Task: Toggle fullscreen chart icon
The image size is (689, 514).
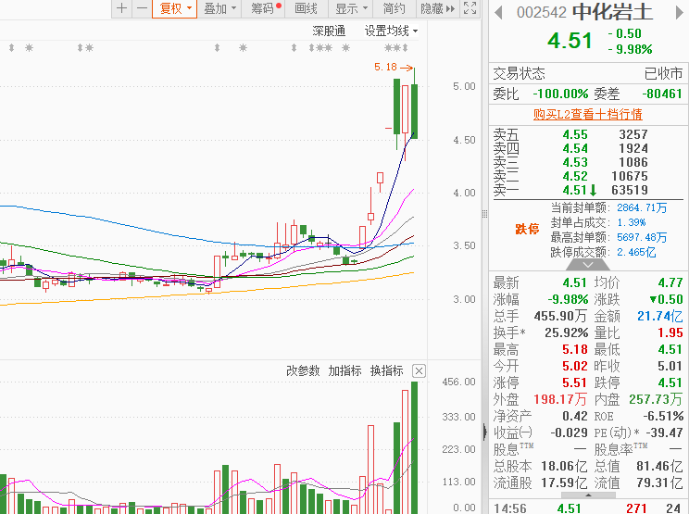Action: pos(470,8)
